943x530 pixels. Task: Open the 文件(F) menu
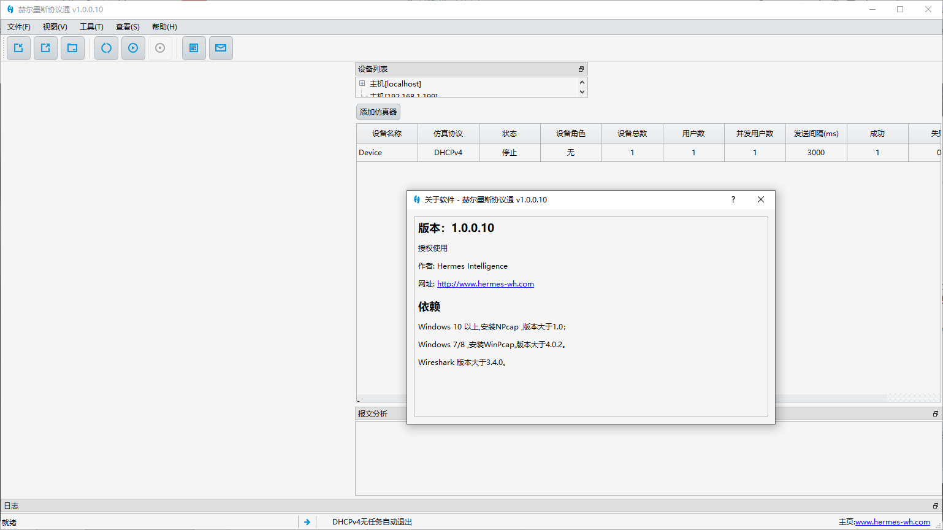19,27
